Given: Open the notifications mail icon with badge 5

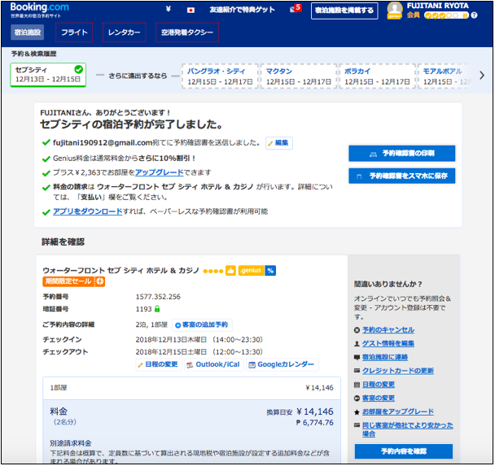Looking at the screenshot, I should click(x=294, y=10).
